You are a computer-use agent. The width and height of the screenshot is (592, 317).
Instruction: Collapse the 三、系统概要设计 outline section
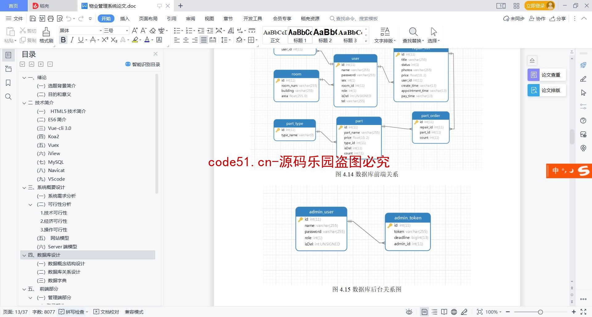click(24, 187)
